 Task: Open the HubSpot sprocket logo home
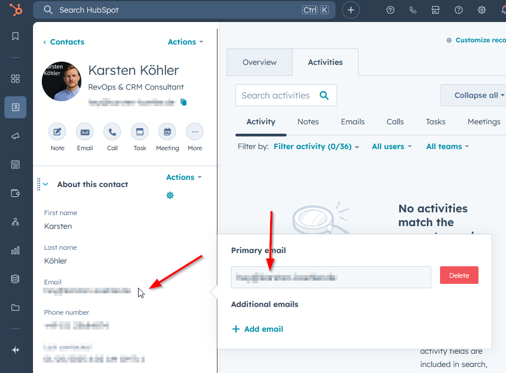tap(15, 10)
